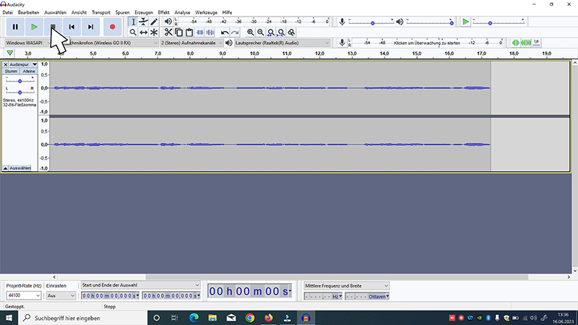578x325 pixels.
Task: Open the 2 (Stereo) Aufnahmekanäle dropdown
Action: [191, 43]
